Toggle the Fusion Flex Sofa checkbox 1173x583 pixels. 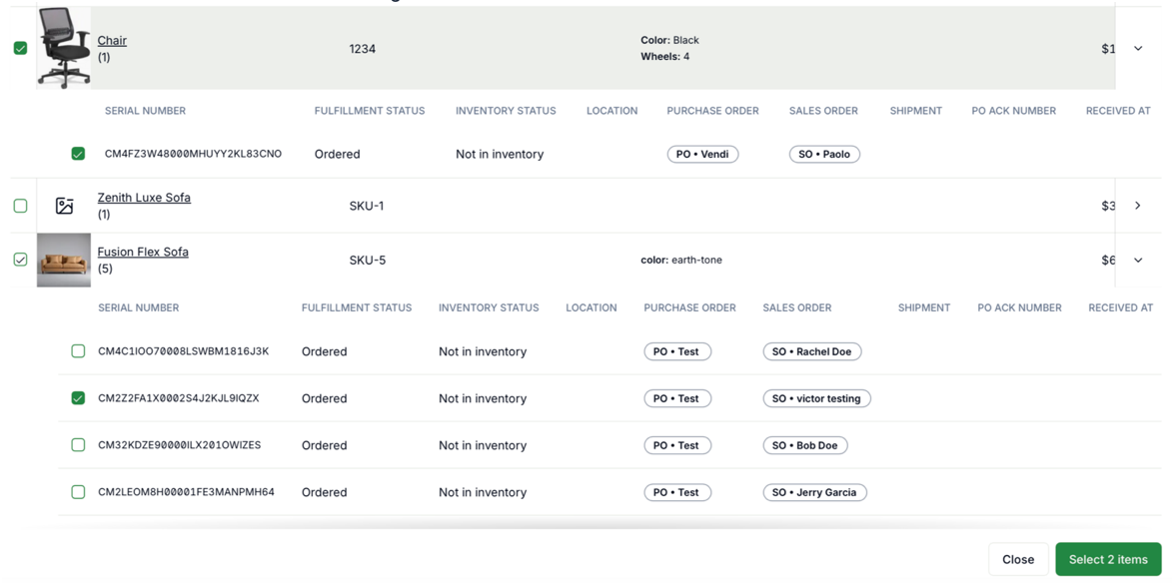point(20,260)
